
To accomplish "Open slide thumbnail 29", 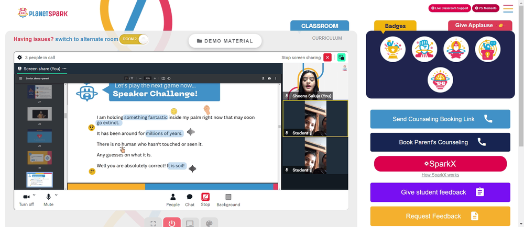I will pyautogui.click(x=39, y=135).
